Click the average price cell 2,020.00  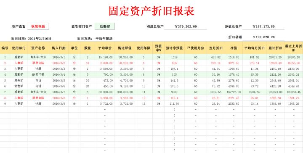[105, 63]
